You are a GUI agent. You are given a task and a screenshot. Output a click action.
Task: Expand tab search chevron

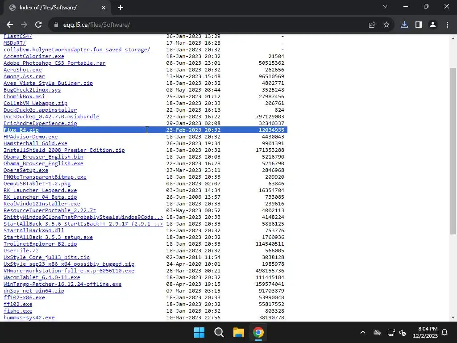385,6
